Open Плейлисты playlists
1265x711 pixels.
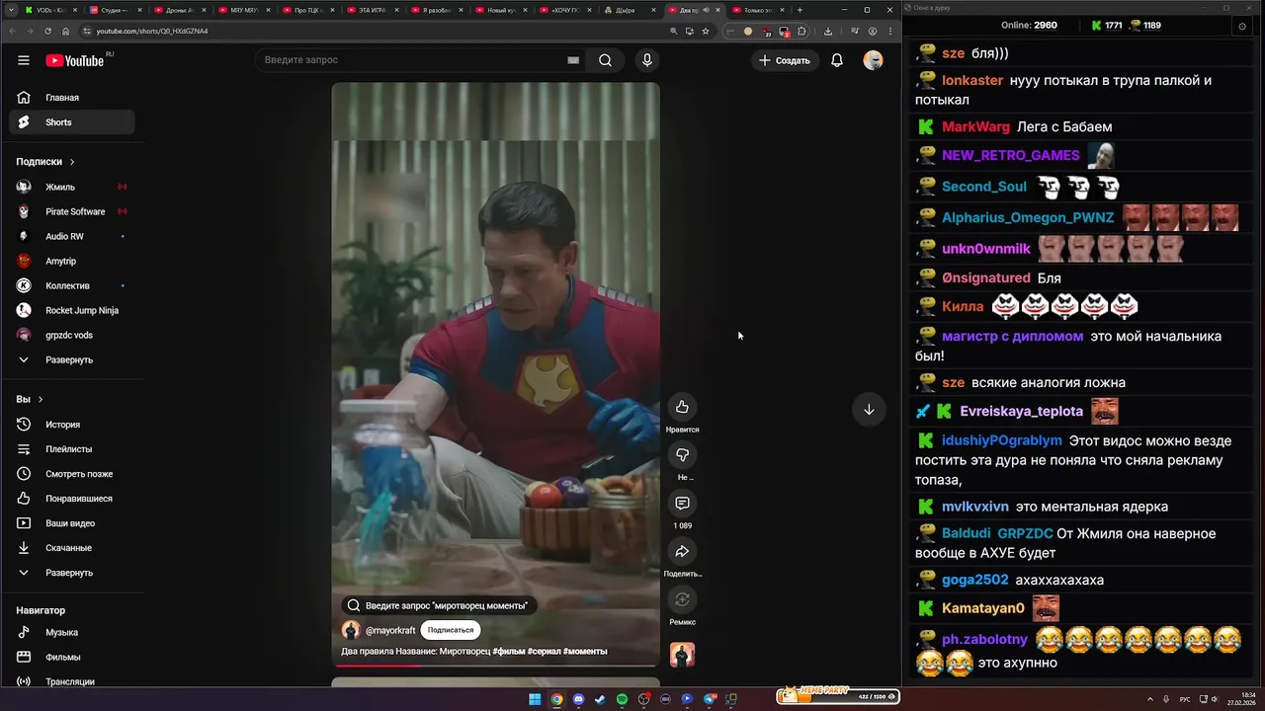[x=71, y=449]
